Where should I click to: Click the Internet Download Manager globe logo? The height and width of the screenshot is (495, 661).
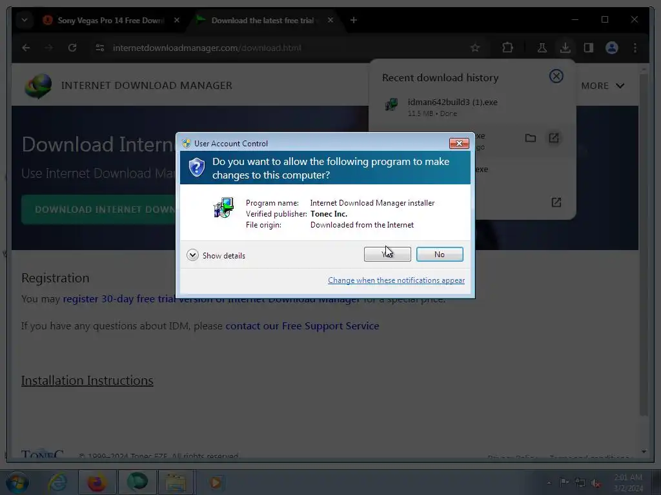(38, 86)
